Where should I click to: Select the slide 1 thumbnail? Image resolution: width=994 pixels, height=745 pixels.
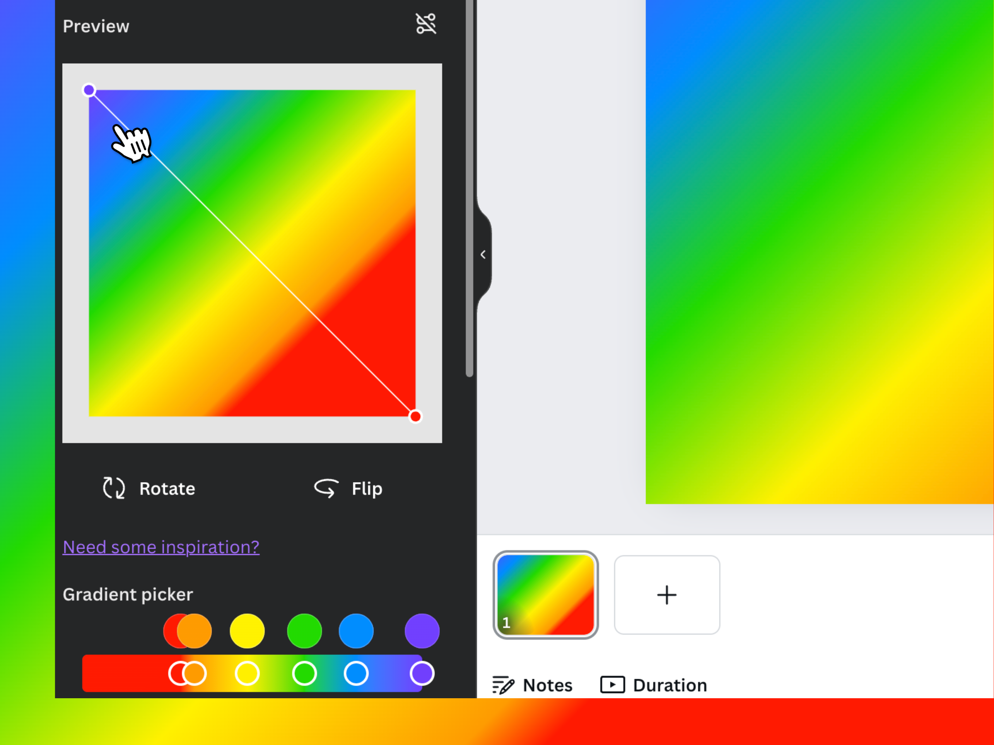(x=545, y=593)
